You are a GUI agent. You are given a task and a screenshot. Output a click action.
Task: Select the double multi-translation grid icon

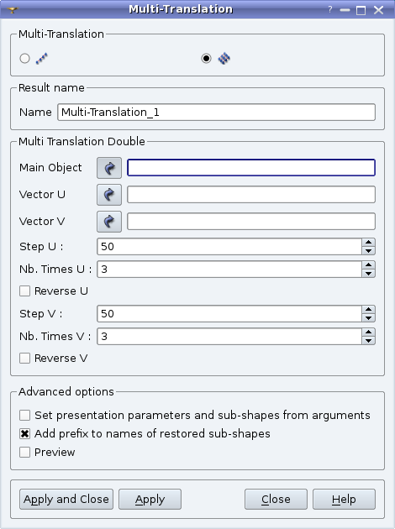pyautogui.click(x=224, y=59)
